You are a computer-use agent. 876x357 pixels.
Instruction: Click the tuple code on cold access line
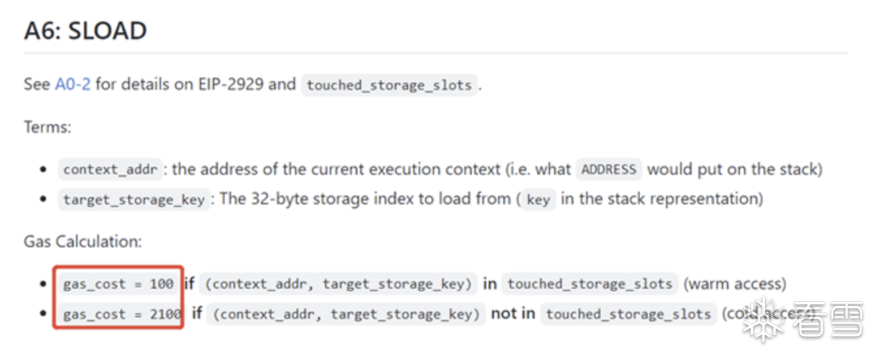click(346, 314)
